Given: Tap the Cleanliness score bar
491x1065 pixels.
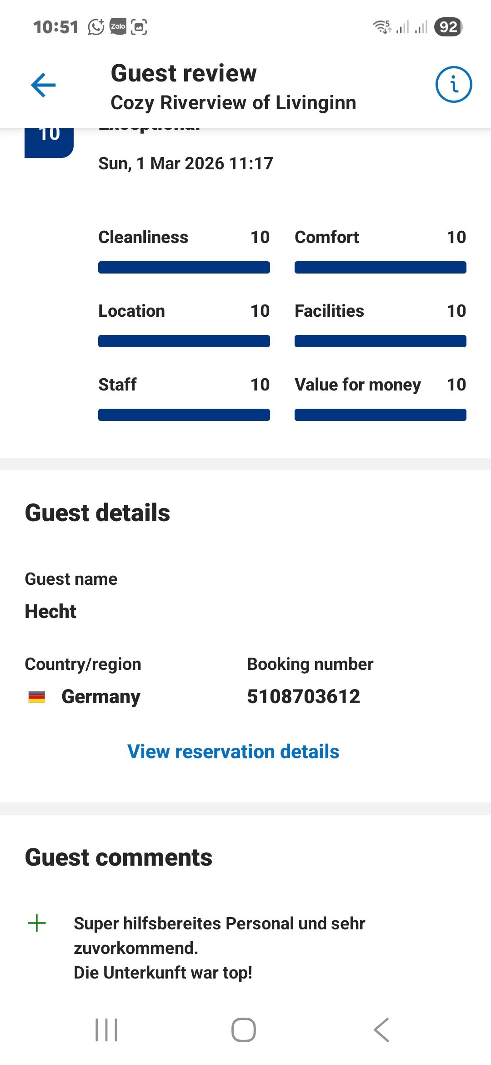Looking at the screenshot, I should [184, 267].
